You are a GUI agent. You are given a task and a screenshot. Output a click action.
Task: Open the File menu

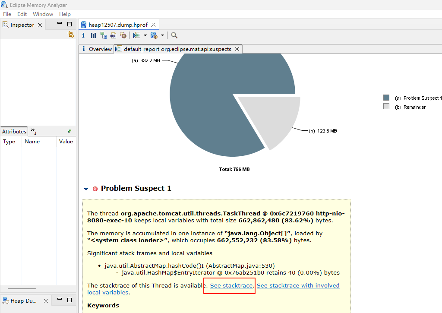click(7, 14)
